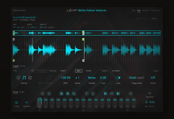Toggle the Formants option
The image size is (174, 119).
tap(42, 71)
